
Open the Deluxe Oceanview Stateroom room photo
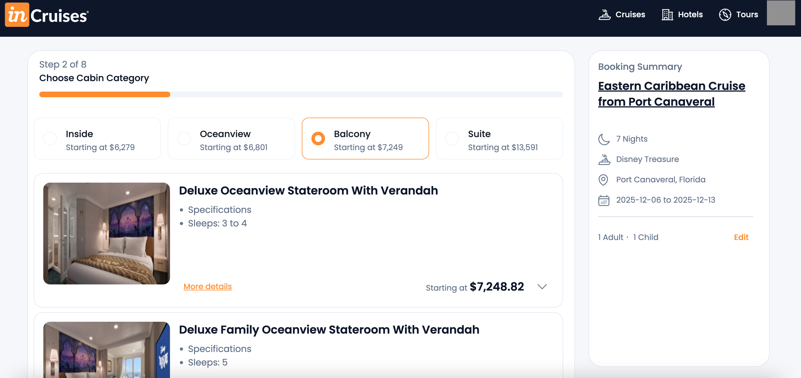pos(106,234)
